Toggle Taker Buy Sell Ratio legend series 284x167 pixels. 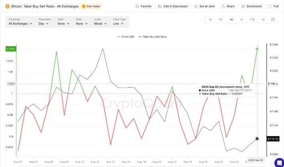152,37
